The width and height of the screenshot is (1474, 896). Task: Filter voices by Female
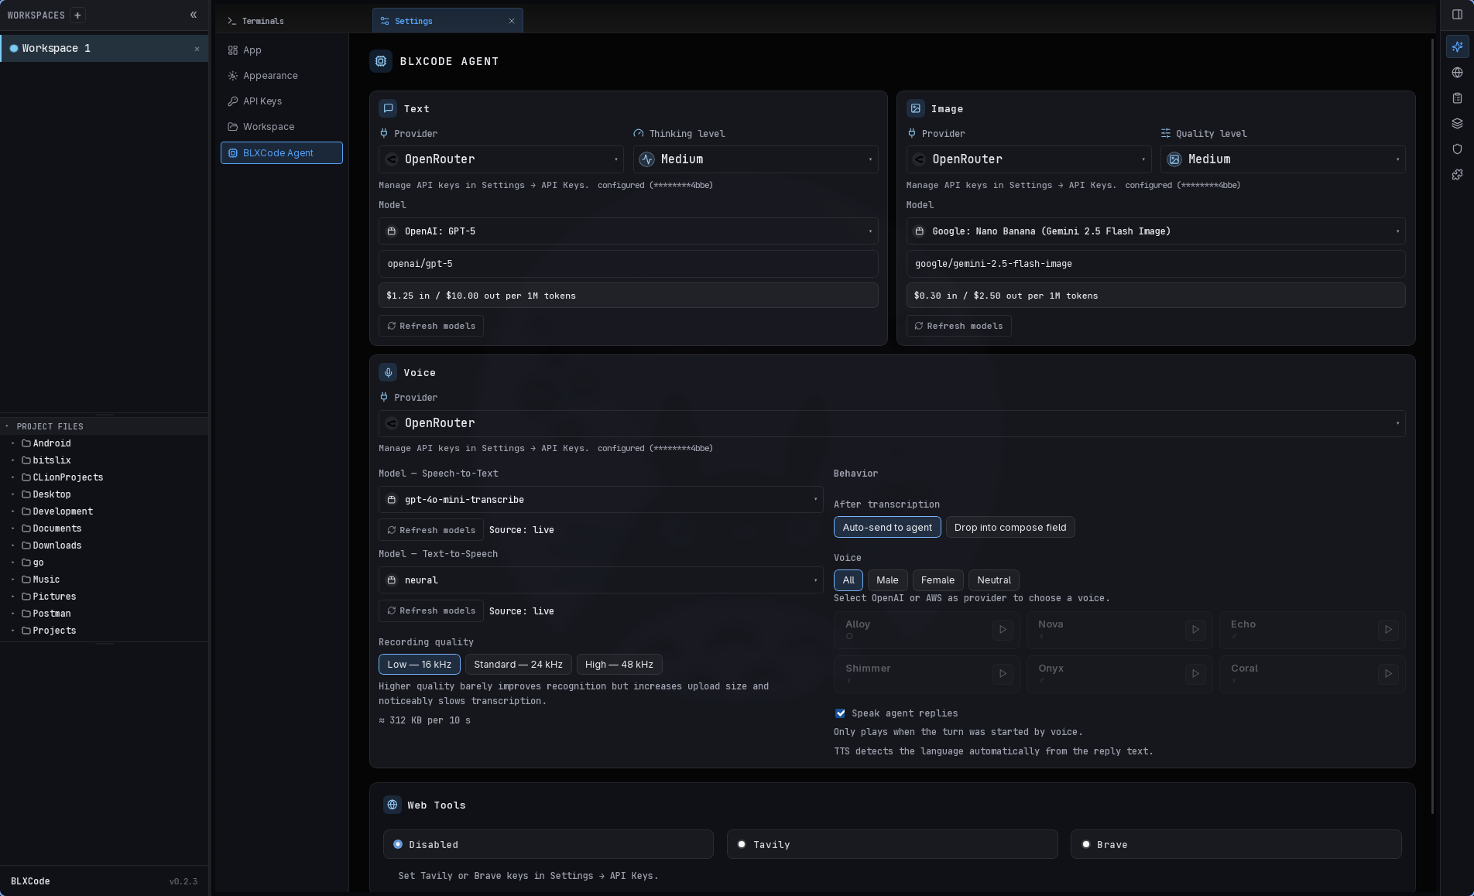click(938, 580)
